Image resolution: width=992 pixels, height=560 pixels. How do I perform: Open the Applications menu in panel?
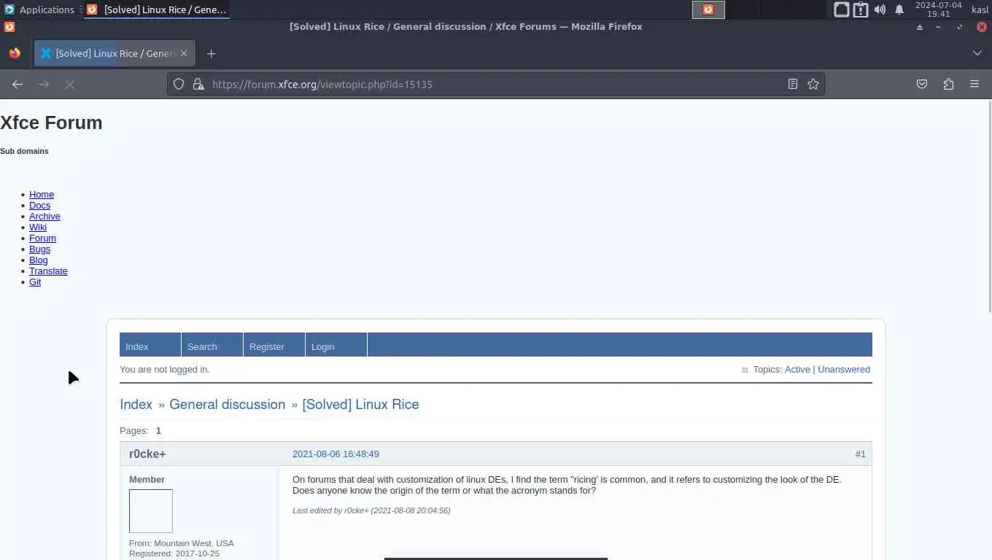tap(39, 9)
